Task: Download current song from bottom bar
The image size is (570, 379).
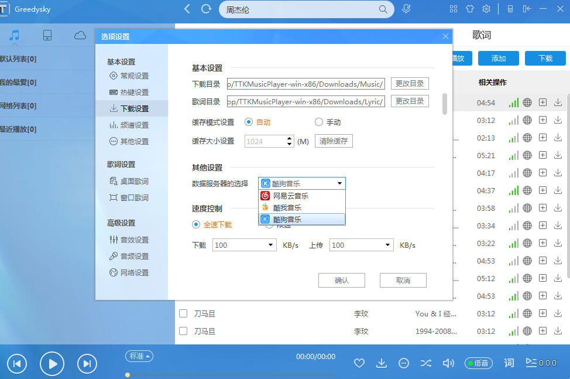Action: click(382, 363)
